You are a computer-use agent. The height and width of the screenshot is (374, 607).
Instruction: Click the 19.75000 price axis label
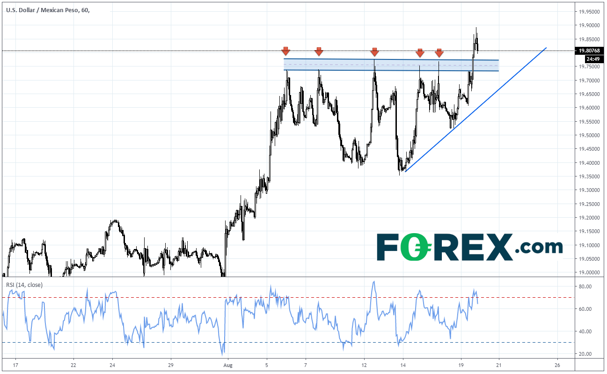(589, 67)
